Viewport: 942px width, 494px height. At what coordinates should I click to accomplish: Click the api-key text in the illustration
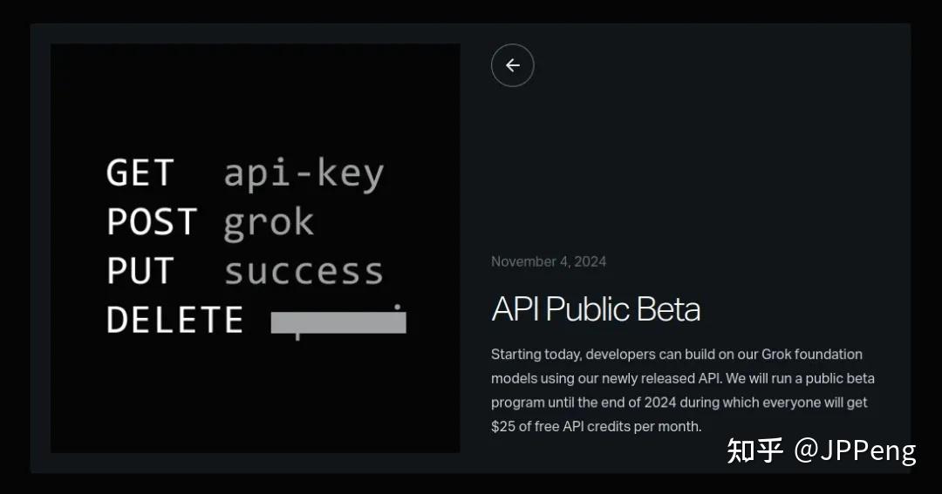click(x=304, y=174)
